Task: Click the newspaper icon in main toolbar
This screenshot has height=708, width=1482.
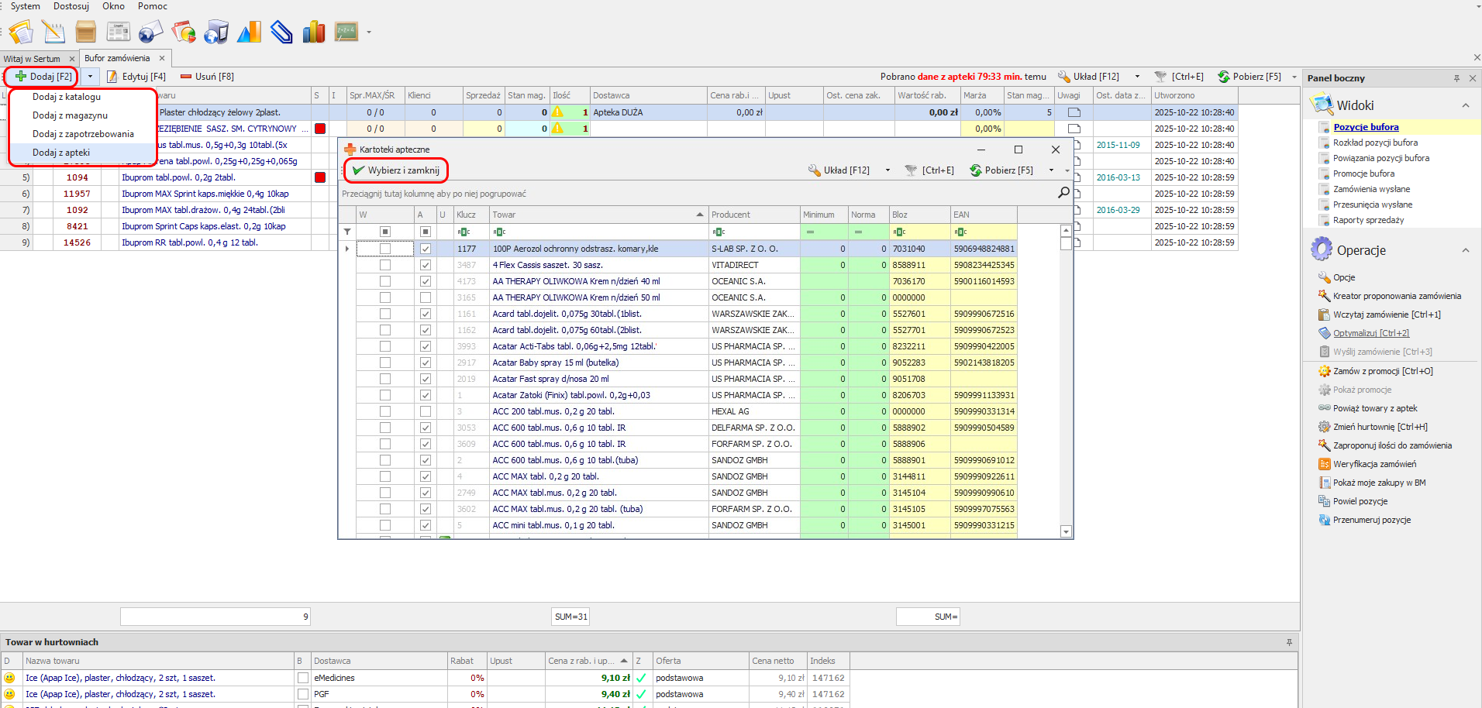Action: click(118, 32)
